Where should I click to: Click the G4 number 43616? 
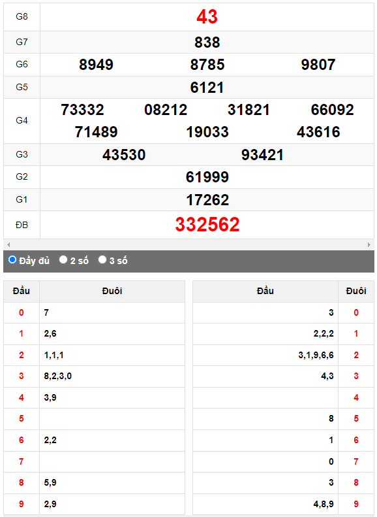[x=318, y=132]
